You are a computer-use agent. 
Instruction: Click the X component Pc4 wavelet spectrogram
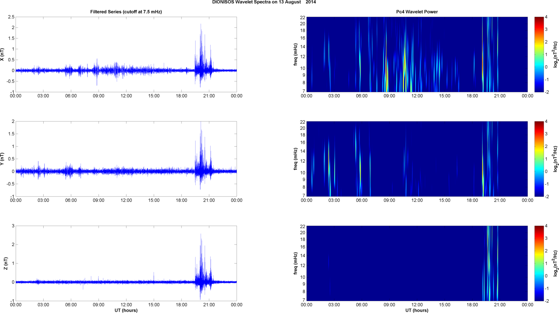(x=417, y=54)
